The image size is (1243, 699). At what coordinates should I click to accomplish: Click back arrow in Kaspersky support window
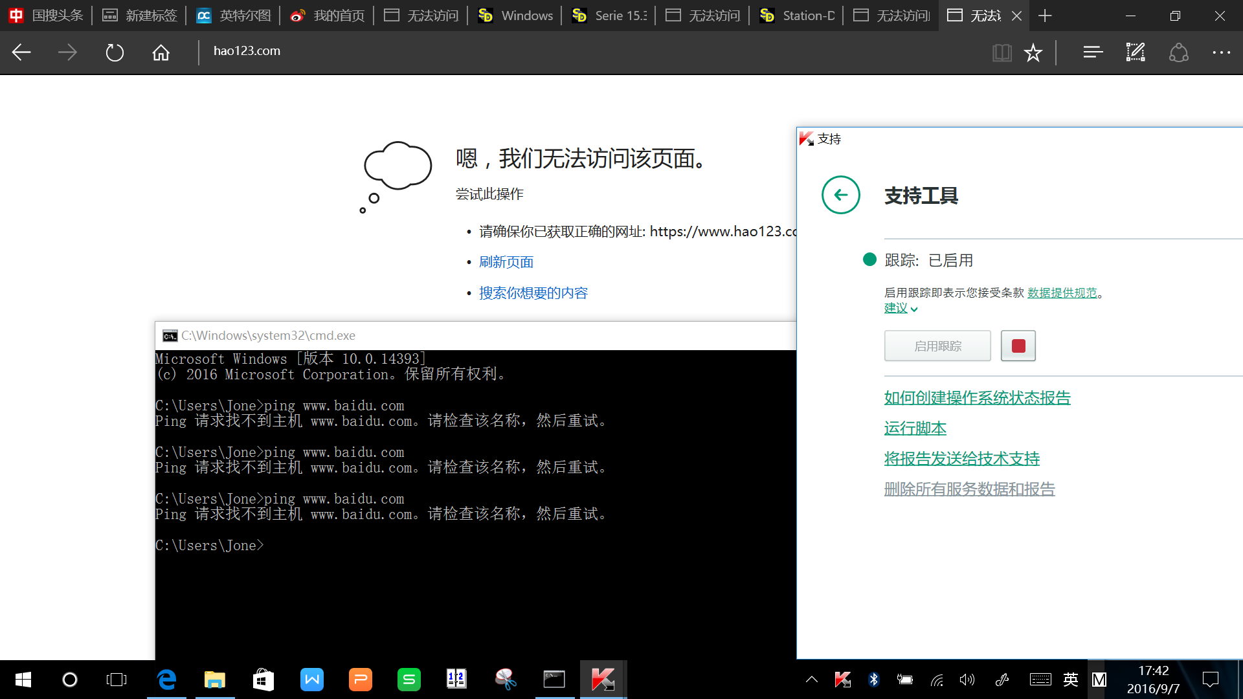pyautogui.click(x=840, y=195)
